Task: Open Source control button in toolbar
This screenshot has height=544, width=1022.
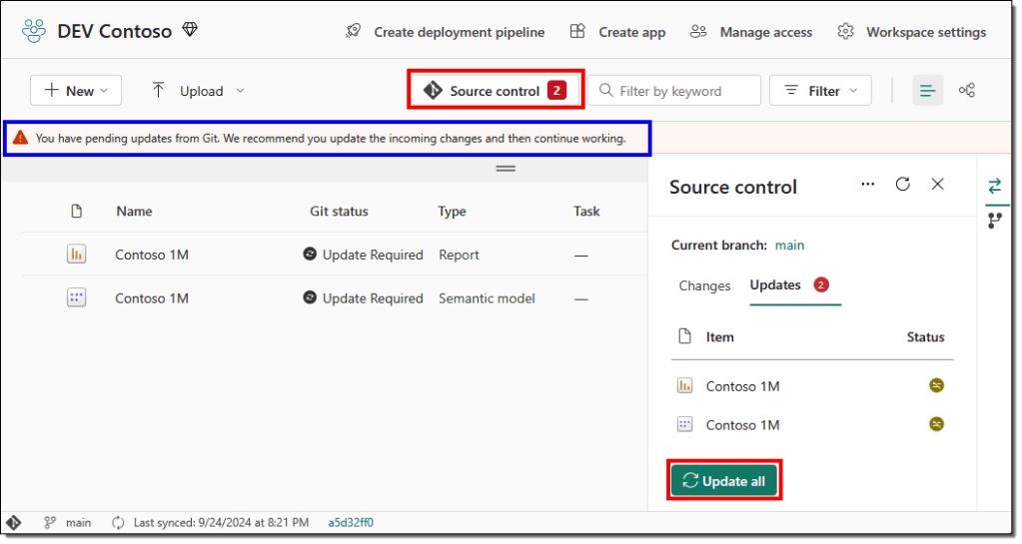Action: [496, 91]
